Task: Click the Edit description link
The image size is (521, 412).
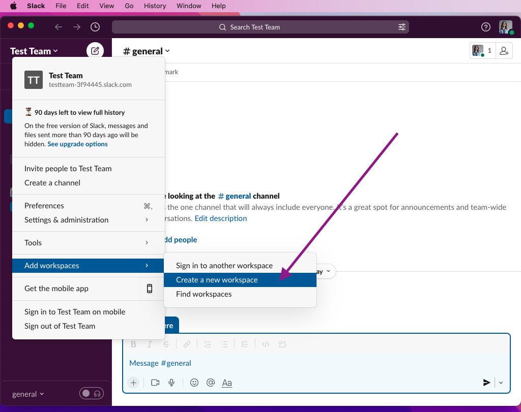Action: (221, 218)
